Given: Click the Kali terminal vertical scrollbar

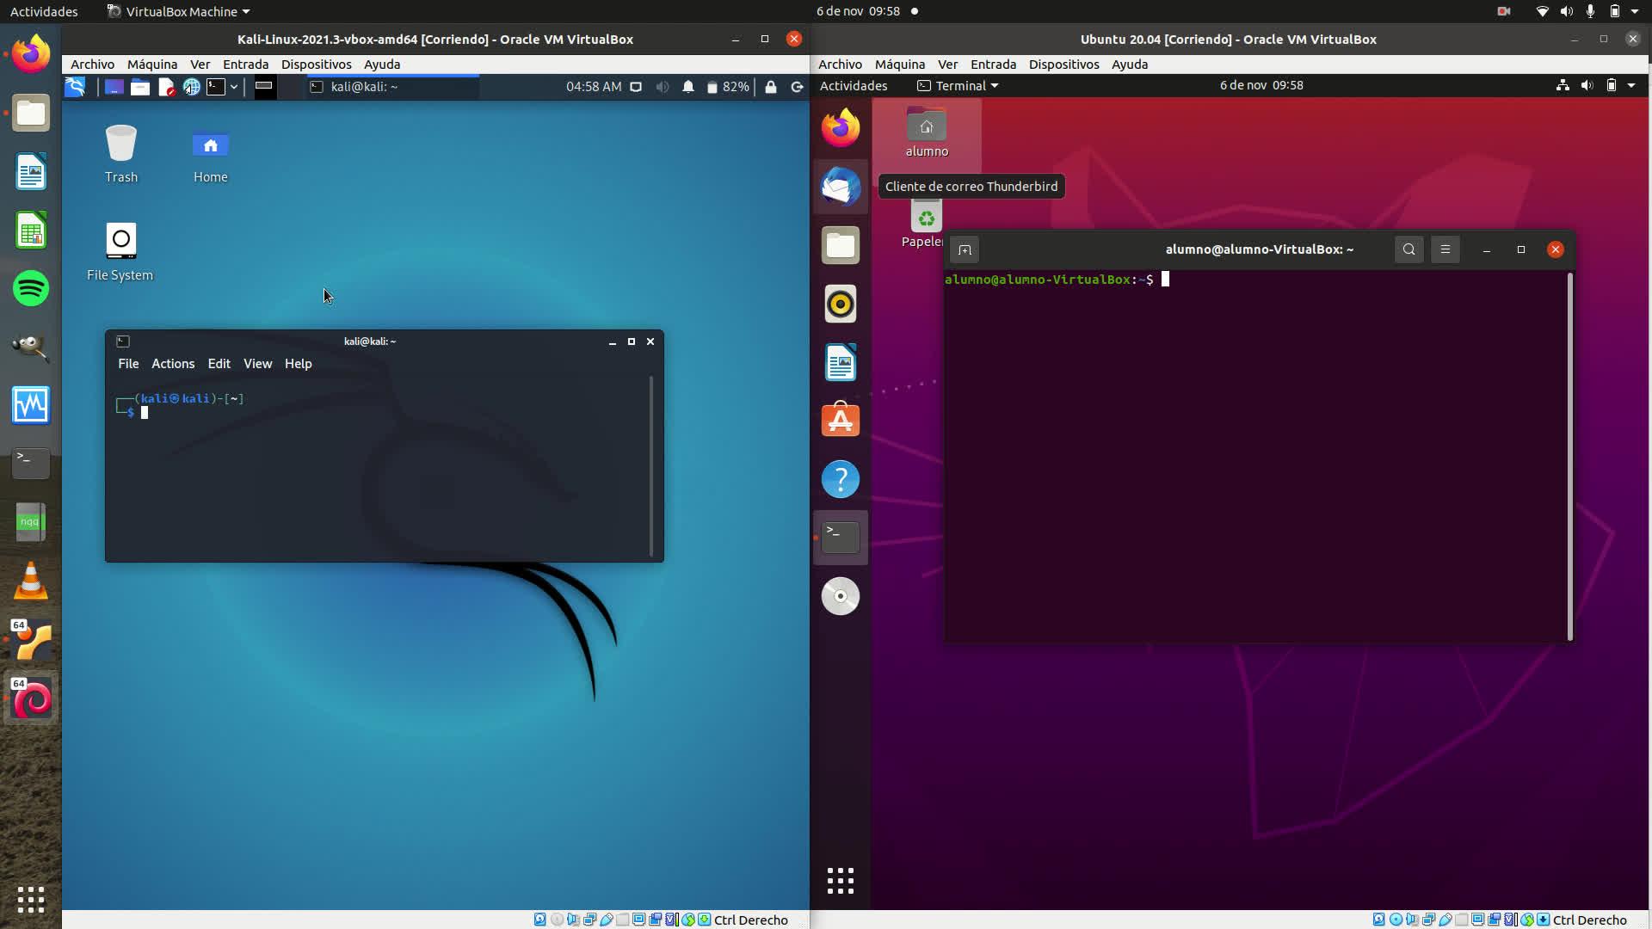Looking at the screenshot, I should tap(651, 464).
